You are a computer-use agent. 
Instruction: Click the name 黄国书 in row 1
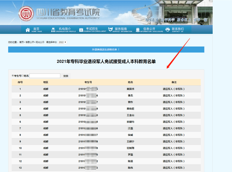[x=130, y=89]
